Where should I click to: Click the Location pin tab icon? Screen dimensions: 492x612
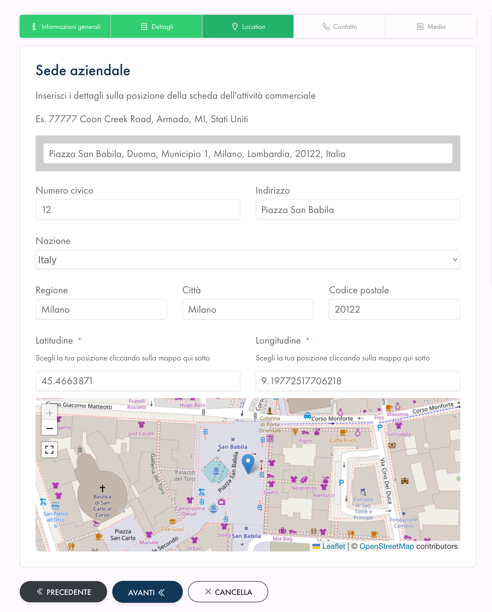[234, 27]
